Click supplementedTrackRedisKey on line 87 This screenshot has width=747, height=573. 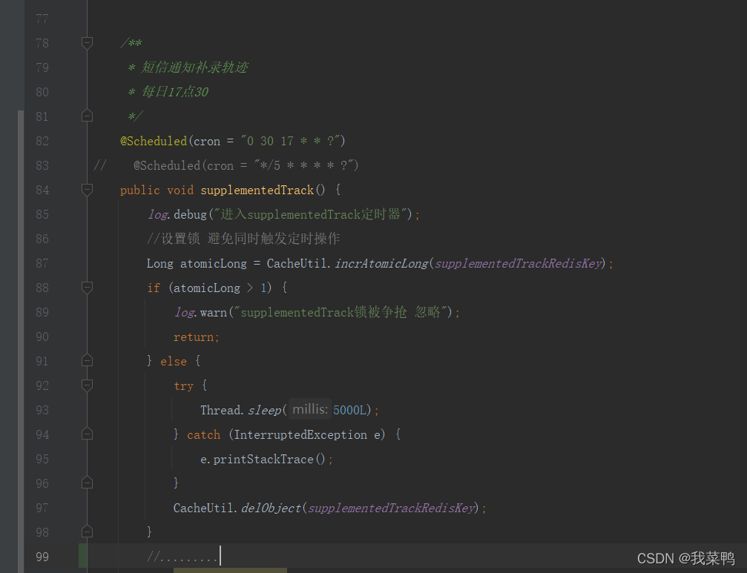pos(518,263)
